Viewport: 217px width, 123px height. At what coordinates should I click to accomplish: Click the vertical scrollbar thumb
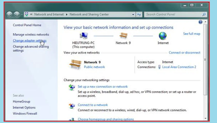tap(205, 60)
